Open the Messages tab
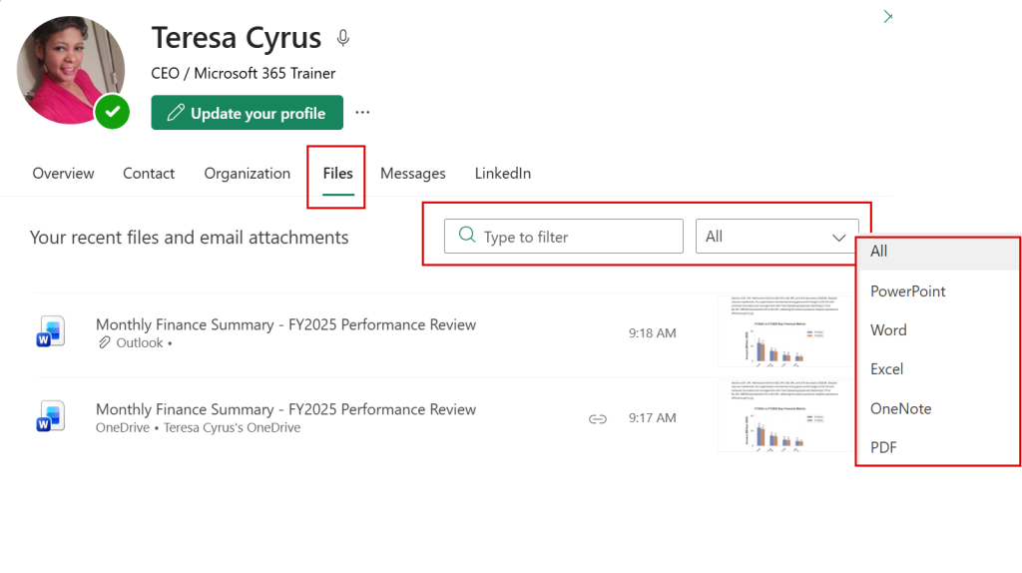Image resolution: width=1022 pixels, height=573 pixels. 412,174
